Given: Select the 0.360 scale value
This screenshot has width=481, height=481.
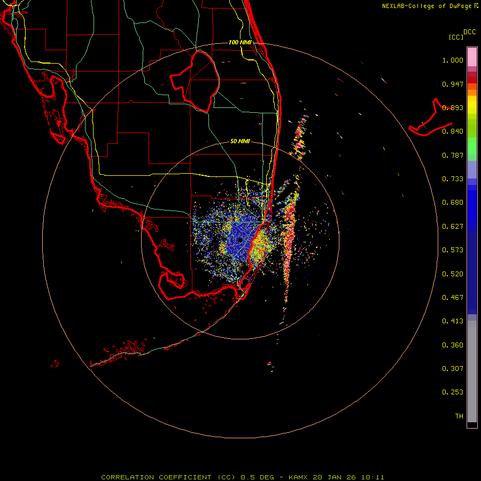Looking at the screenshot, I should tap(453, 345).
